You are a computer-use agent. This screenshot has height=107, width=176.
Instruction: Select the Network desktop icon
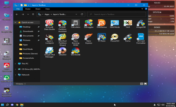click(7, 17)
